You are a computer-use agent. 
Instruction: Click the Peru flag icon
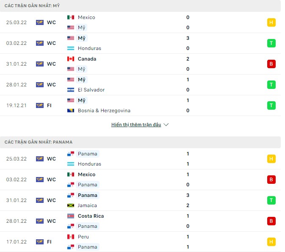(71, 237)
